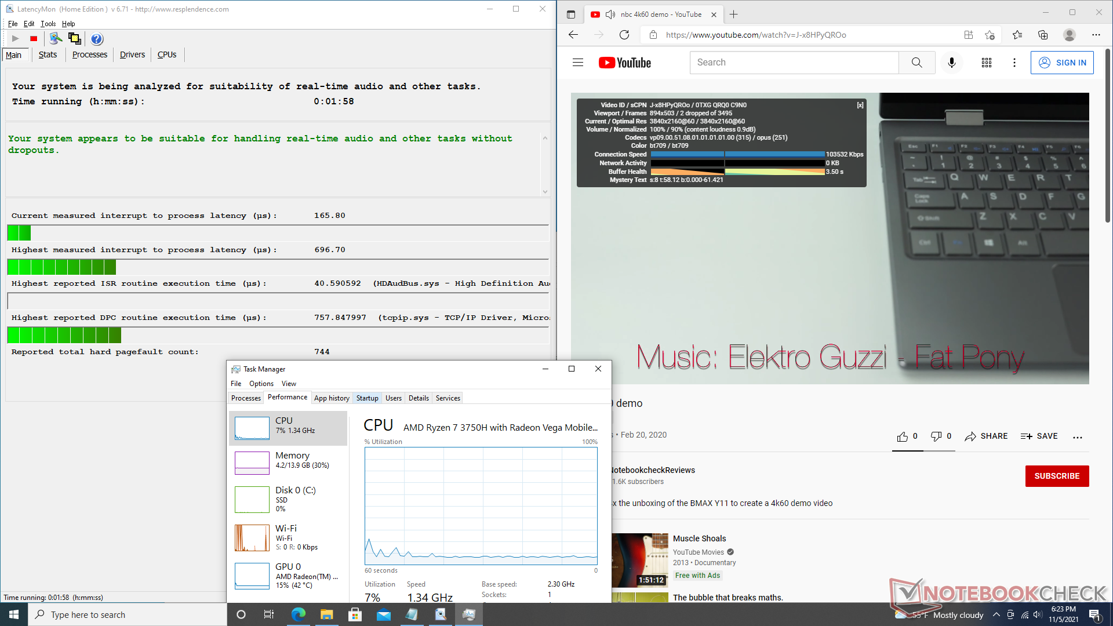This screenshot has height=626, width=1113.
Task: Open the NotebookcheckReviews channel link
Action: coord(653,470)
